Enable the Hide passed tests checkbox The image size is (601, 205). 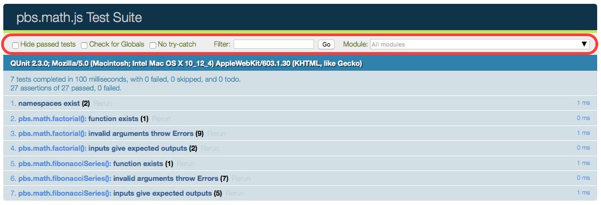pyautogui.click(x=15, y=45)
